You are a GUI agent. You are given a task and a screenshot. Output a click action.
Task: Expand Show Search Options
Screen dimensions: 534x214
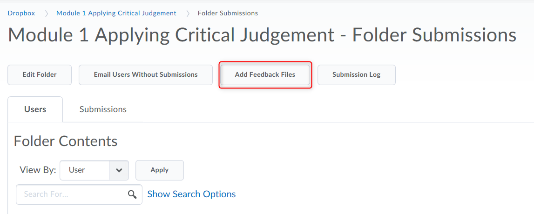[x=191, y=194]
